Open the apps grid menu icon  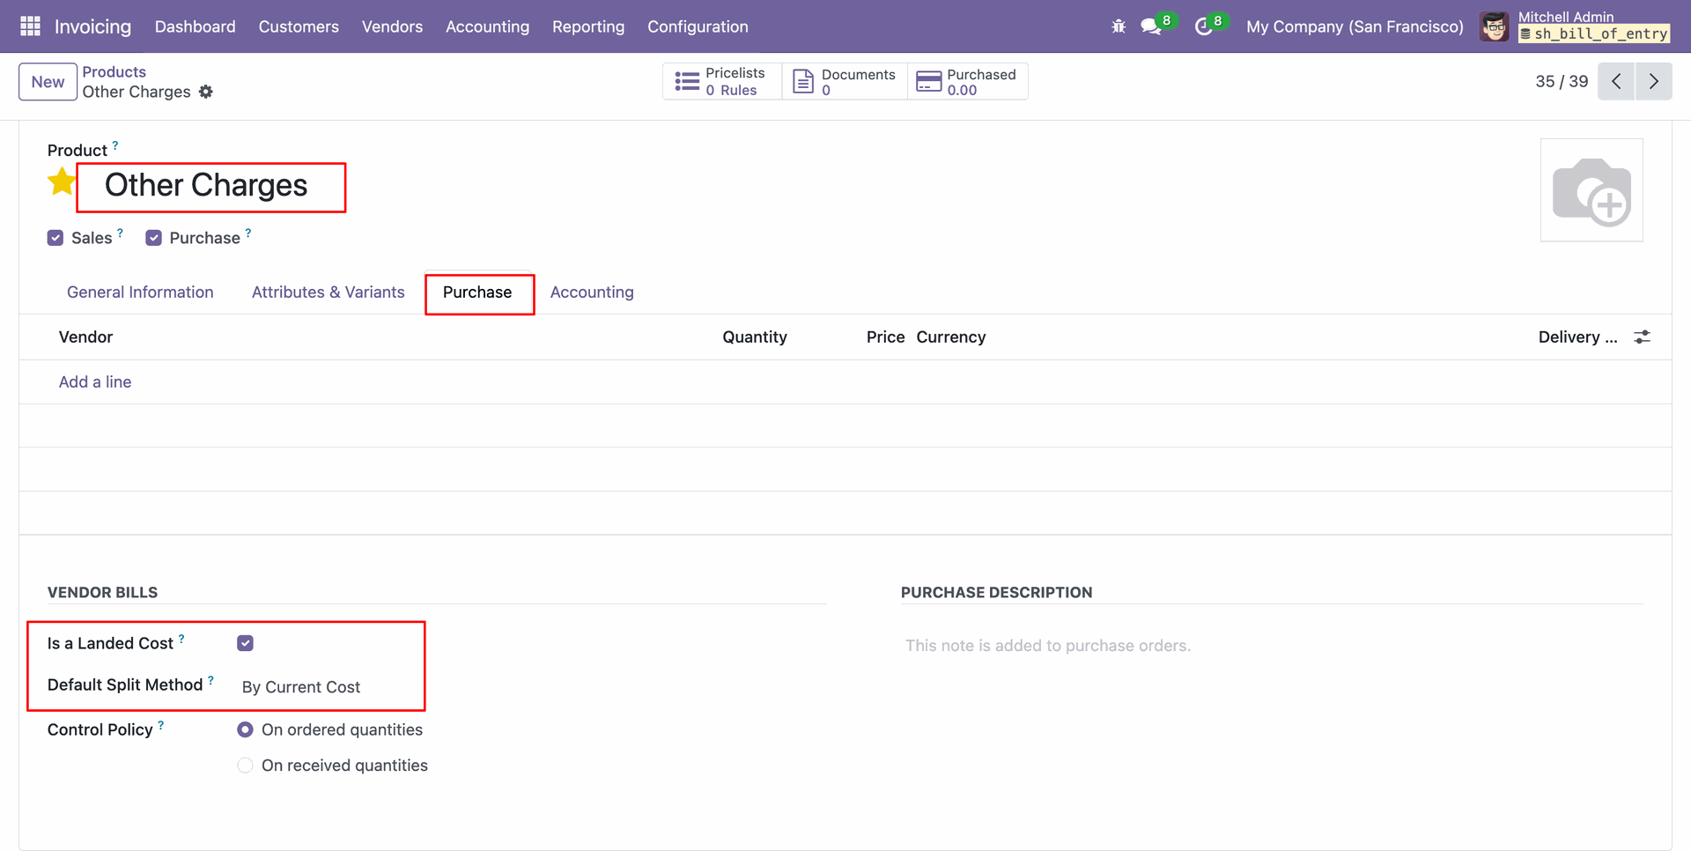tap(30, 26)
